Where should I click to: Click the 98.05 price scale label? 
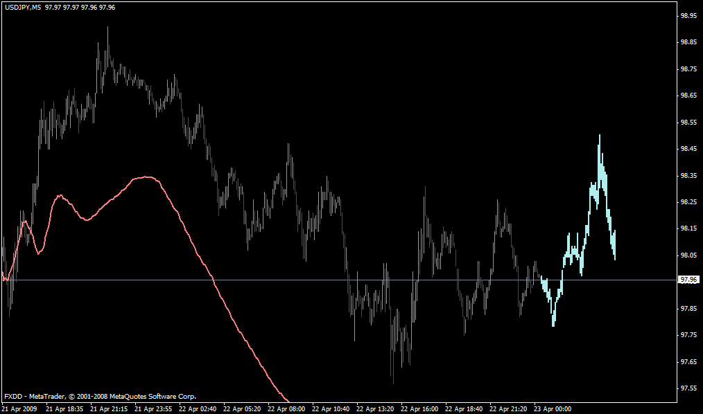pyautogui.click(x=688, y=255)
